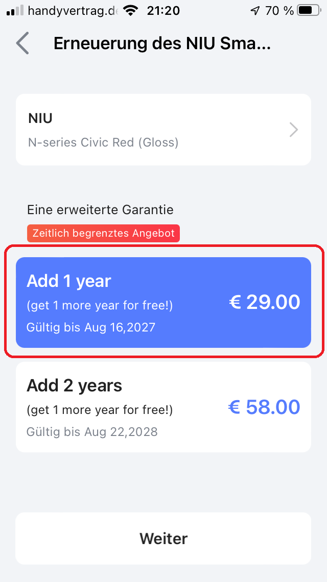Tap the € 58.00 price
This screenshot has width=327, height=582.
coord(264,407)
